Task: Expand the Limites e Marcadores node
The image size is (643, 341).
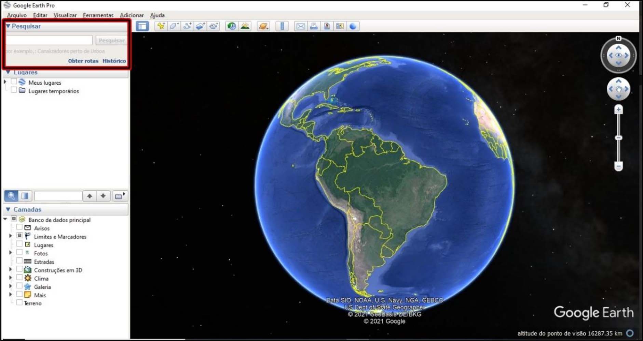Action: pos(10,236)
